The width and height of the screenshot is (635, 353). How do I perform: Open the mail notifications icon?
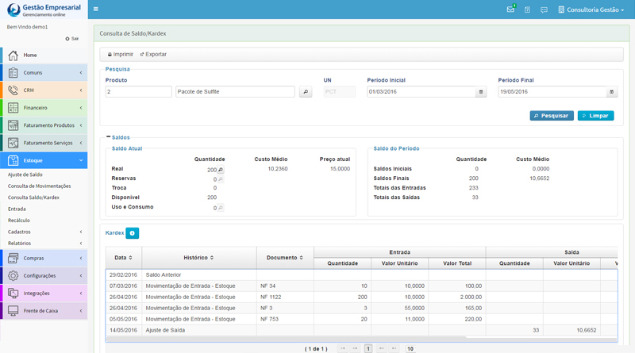click(x=511, y=10)
